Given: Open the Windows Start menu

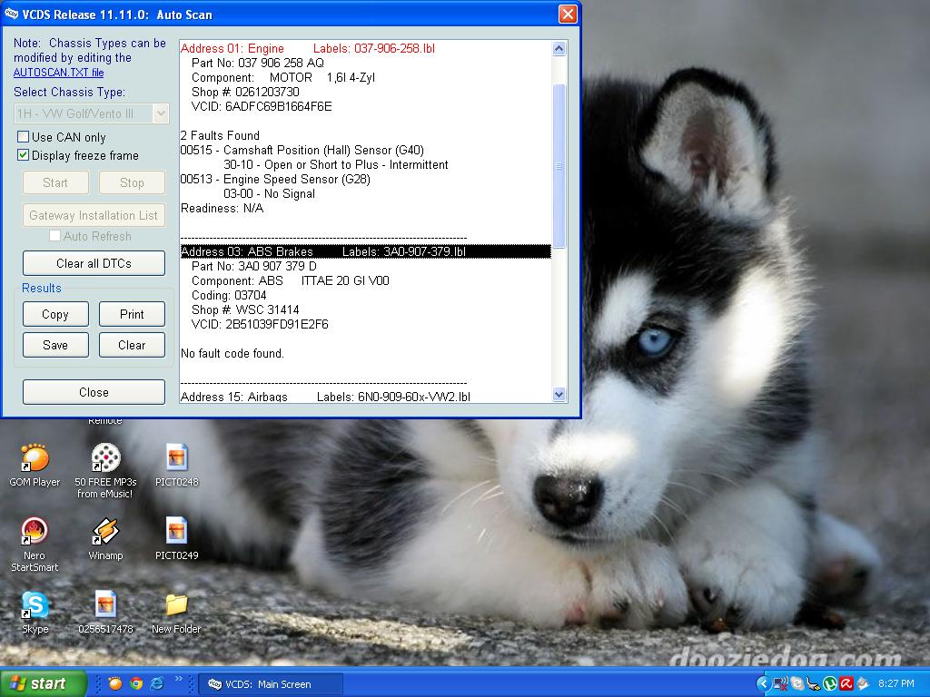Looking at the screenshot, I should pyautogui.click(x=44, y=683).
